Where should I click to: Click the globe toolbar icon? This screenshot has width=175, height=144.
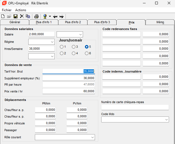45,16
